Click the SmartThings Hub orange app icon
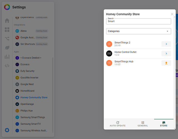The height and width of the screenshot is (139, 178). pyautogui.click(x=109, y=63)
